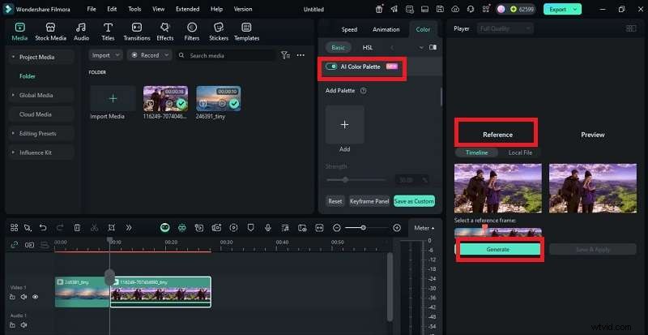648x335 pixels.
Task: Lock the Video 1 track
Action: coord(12,297)
